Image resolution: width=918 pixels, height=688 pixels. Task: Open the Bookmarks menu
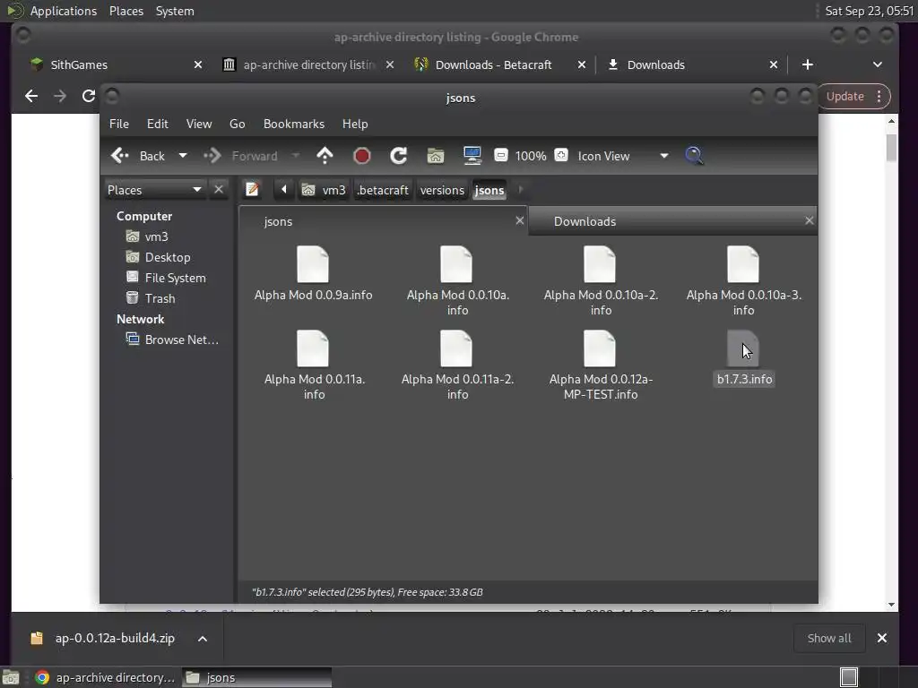pos(294,124)
